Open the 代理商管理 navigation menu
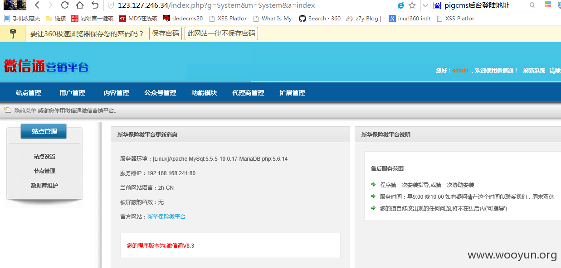This screenshot has height=268, width=561. click(248, 93)
